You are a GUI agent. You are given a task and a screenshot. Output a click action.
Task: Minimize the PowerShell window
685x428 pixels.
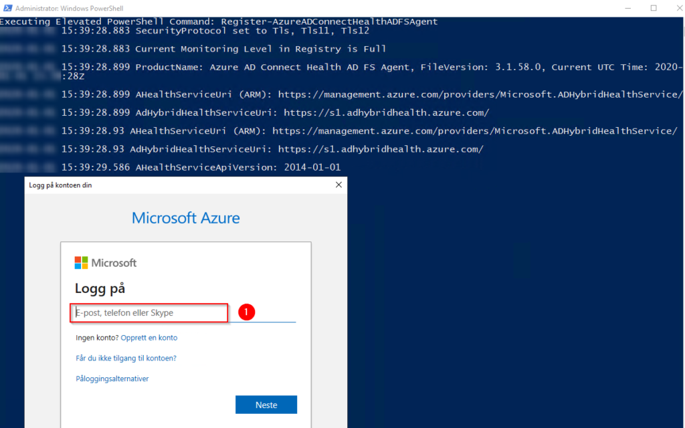click(x=627, y=8)
